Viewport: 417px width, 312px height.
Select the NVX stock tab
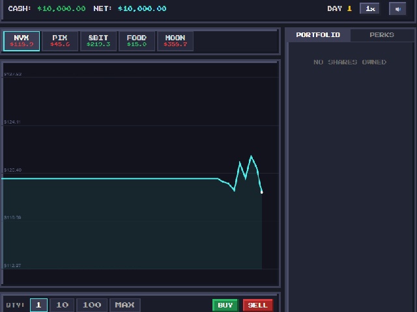pos(22,41)
